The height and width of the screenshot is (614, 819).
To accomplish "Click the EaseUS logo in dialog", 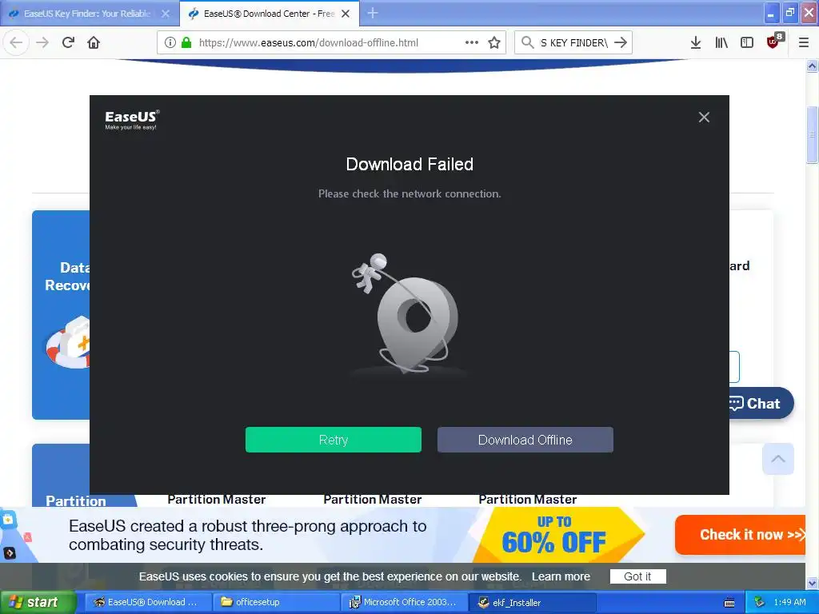I will (x=132, y=120).
